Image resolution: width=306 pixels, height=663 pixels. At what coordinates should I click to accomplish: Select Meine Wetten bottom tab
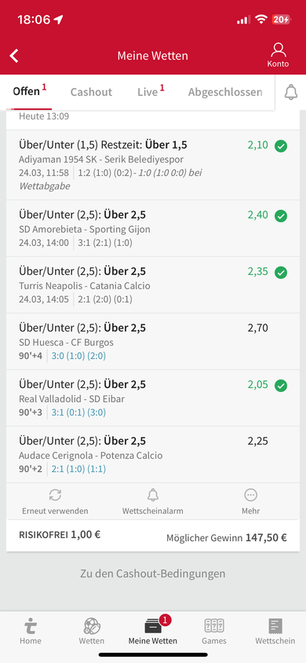[x=153, y=631]
